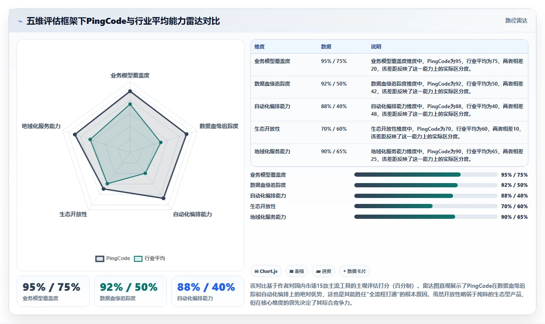Click the 自动化编排能力 progress bar

(x=426, y=196)
